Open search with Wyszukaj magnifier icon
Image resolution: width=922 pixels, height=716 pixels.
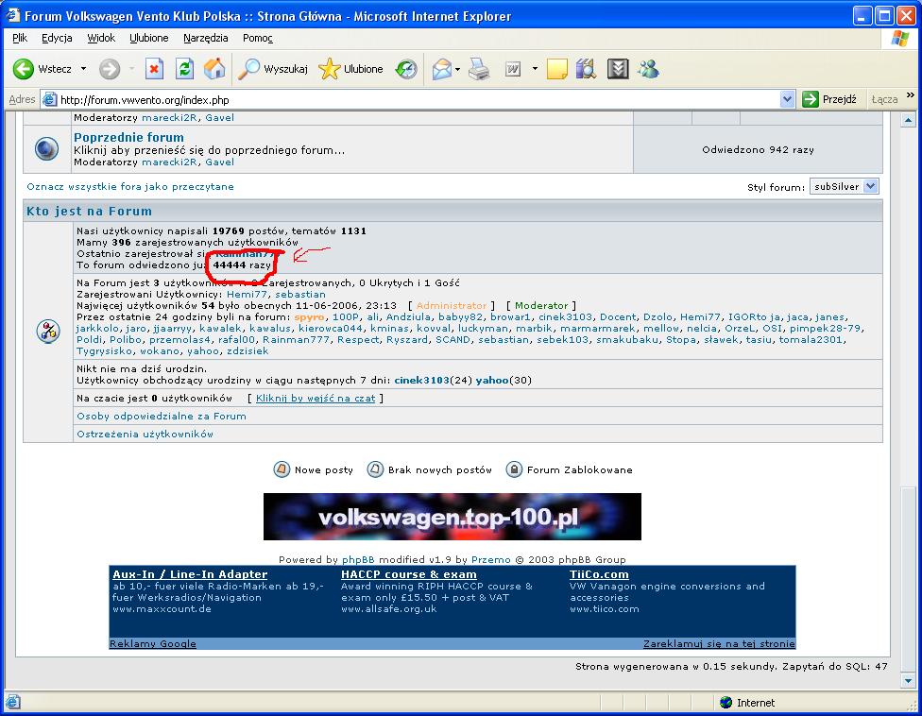click(248, 69)
